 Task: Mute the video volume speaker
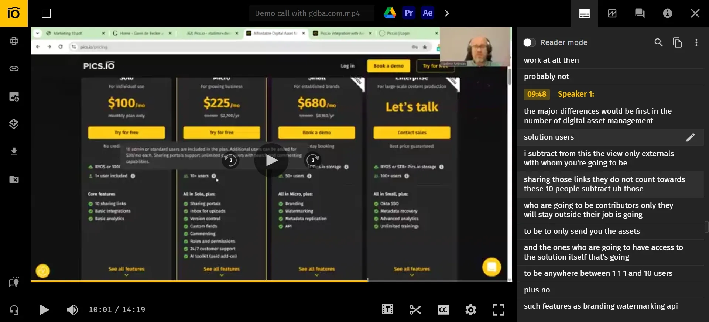72,310
